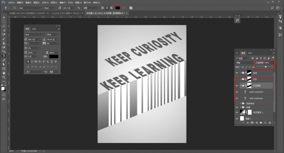Hide the KEEP CURIOSITY text layer

[x=237, y=92]
